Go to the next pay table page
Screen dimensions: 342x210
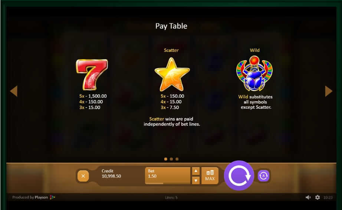(x=329, y=91)
